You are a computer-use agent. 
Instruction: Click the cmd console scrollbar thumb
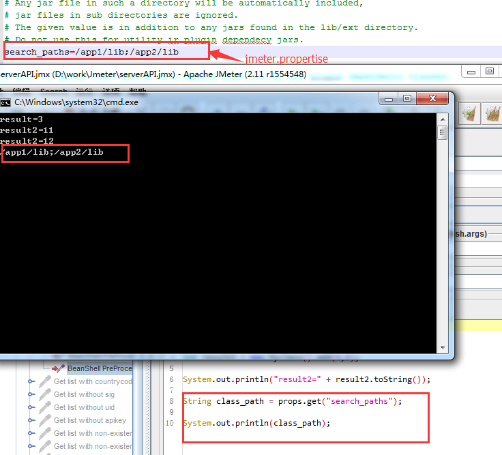click(443, 132)
